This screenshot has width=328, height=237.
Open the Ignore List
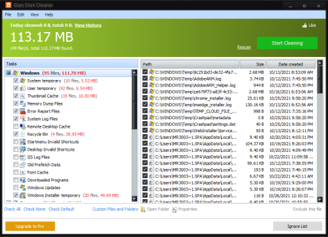point(297,227)
